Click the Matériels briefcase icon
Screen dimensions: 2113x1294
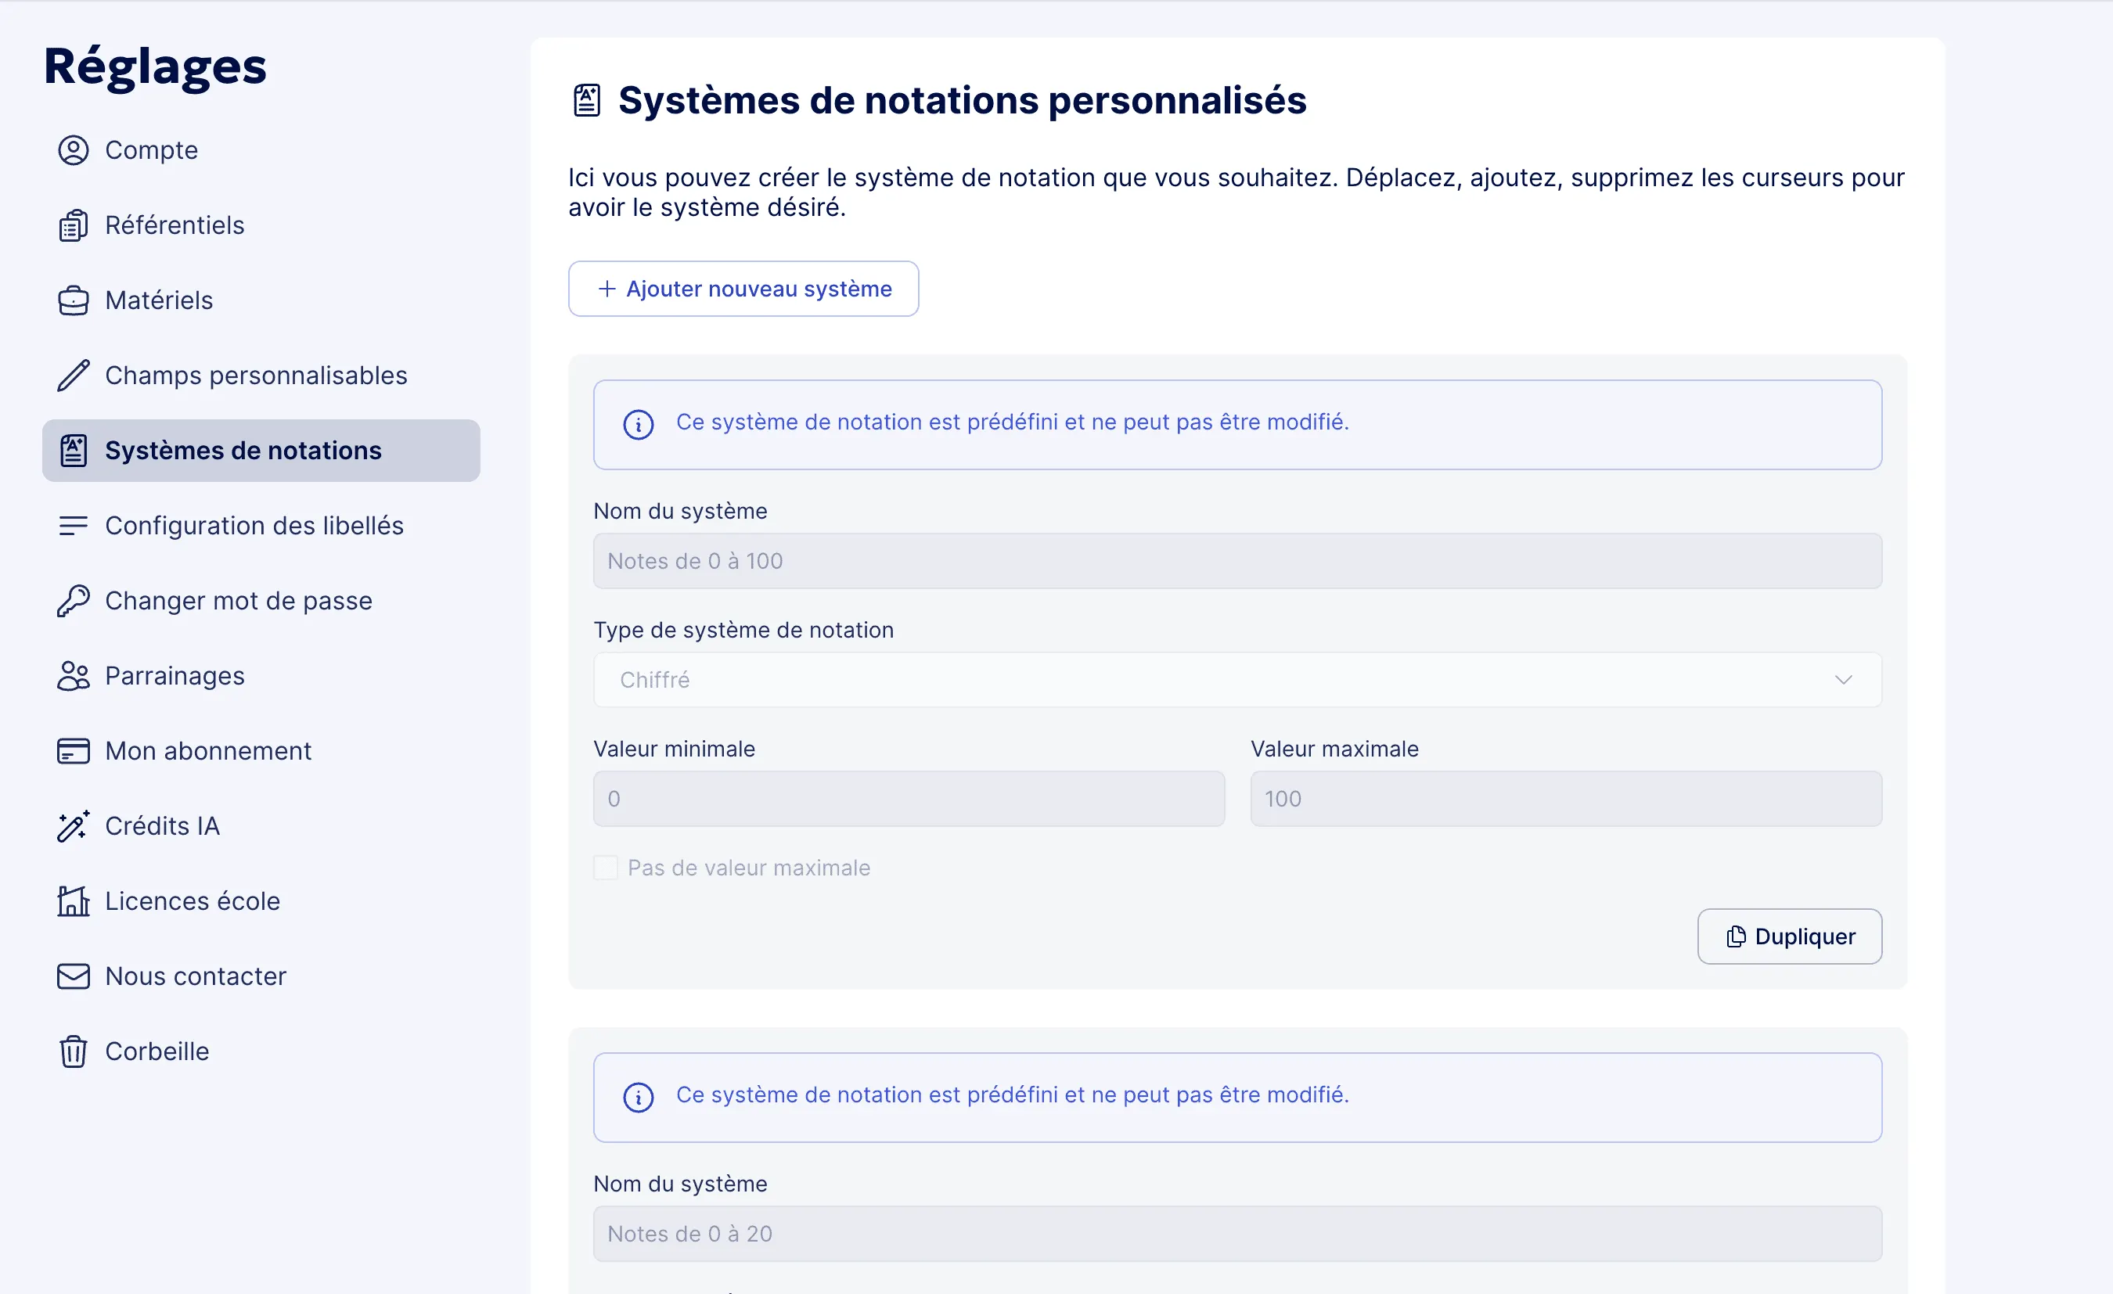point(73,300)
